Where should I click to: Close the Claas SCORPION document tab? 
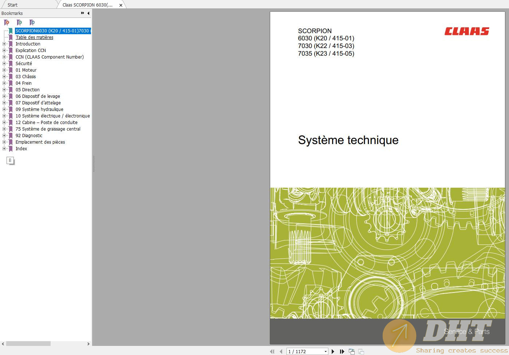(121, 5)
